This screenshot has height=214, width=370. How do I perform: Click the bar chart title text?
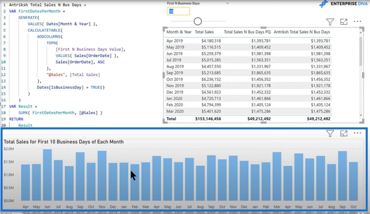point(64,142)
